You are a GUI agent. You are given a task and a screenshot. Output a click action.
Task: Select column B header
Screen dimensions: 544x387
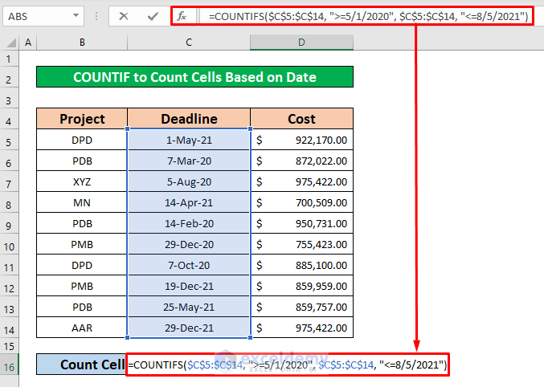82,43
